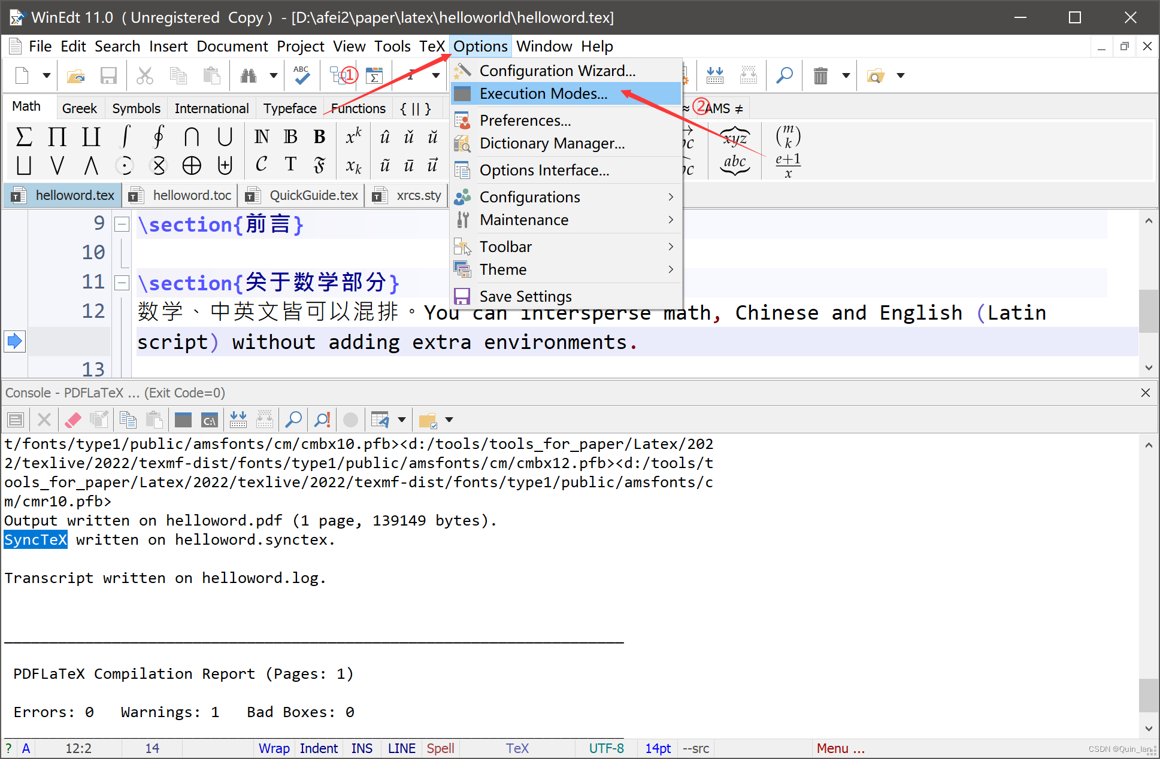The width and height of the screenshot is (1160, 759).
Task: Click the pink eraser clear console icon
Action: coord(72,420)
